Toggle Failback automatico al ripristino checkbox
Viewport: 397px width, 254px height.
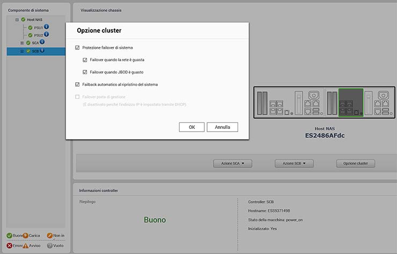pyautogui.click(x=78, y=84)
